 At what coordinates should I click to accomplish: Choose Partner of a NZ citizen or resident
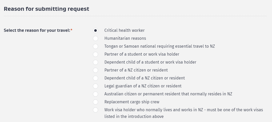coord(95,70)
